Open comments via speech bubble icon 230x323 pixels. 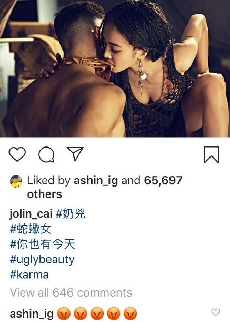[x=47, y=154]
